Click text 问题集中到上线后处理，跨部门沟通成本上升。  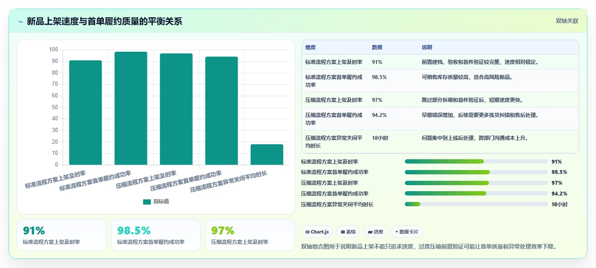point(475,138)
